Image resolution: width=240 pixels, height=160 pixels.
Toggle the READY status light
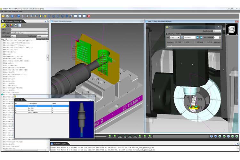click(x=150, y=136)
